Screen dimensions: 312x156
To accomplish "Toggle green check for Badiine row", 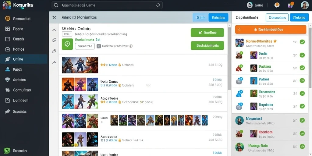I will pos(302,68).
